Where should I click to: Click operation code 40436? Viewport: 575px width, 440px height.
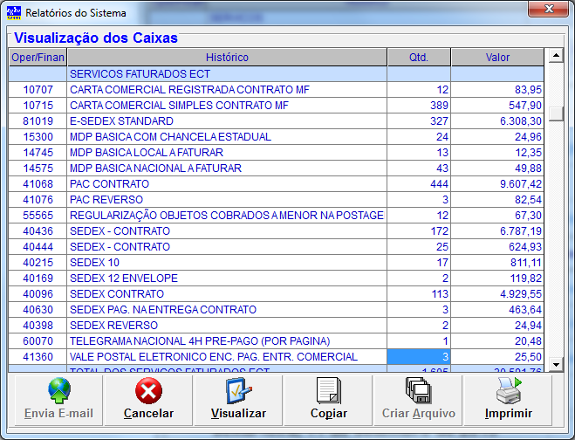pos(38,231)
